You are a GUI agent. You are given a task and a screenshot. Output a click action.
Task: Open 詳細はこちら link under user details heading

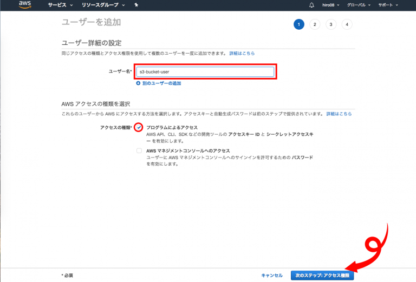click(242, 53)
